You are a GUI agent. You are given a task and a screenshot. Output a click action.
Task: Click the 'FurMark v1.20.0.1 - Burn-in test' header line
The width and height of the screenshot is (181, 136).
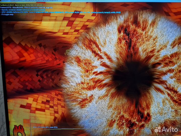(21, 5)
